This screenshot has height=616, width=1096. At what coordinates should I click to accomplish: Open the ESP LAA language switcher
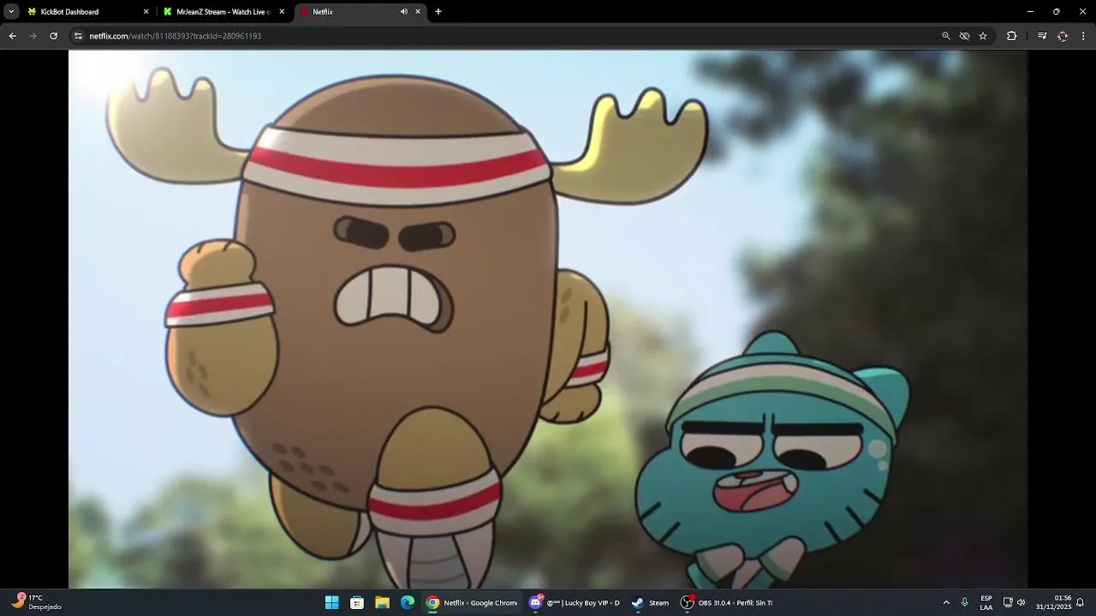click(986, 602)
